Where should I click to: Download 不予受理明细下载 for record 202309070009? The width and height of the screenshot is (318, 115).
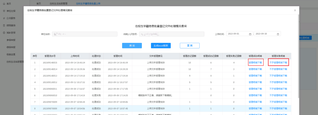[x=278, y=102]
